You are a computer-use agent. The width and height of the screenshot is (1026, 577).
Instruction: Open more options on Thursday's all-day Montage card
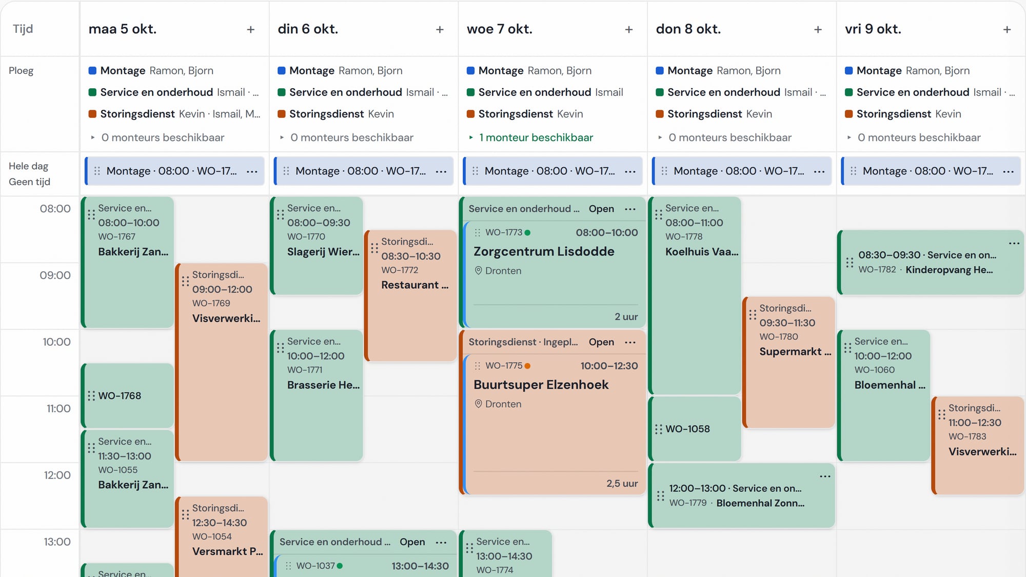click(819, 171)
